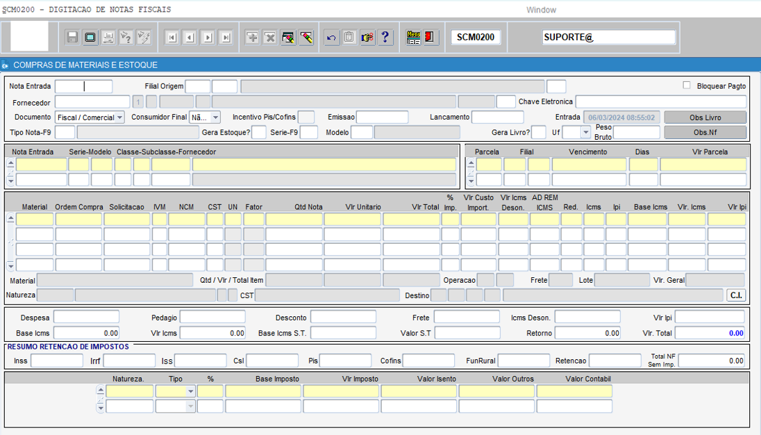This screenshot has width=761, height=435.
Task: Click the printer icon in toolbar
Action: (x=108, y=38)
